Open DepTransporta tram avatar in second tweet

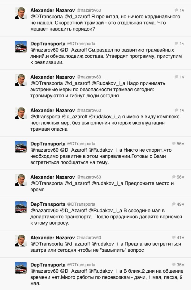click(x=20, y=47)
